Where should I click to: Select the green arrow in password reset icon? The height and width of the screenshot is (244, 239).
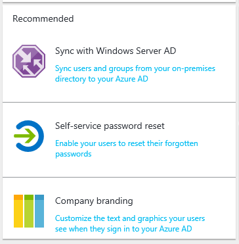24,136
